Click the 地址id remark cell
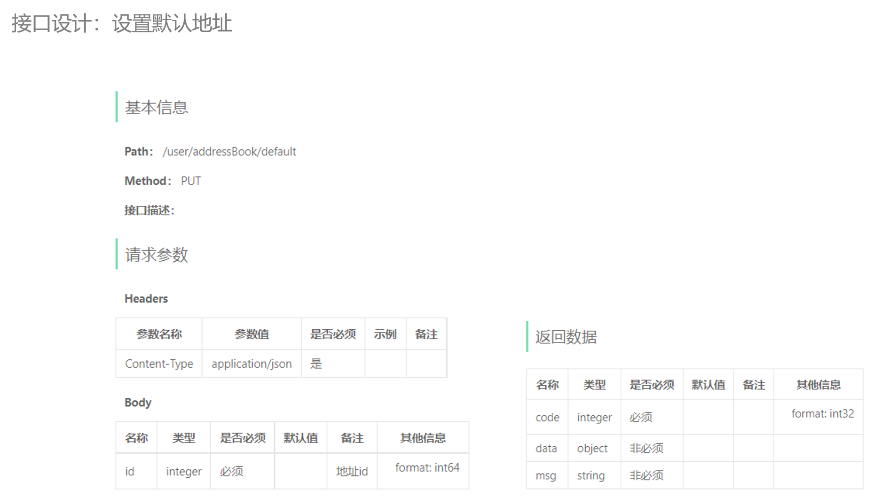Screen dimensions: 874x497 click(x=352, y=471)
